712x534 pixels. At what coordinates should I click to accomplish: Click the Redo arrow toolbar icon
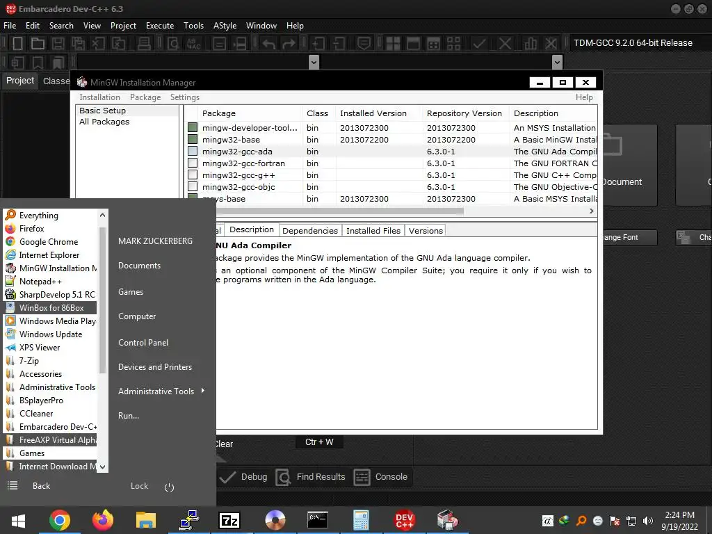289,43
